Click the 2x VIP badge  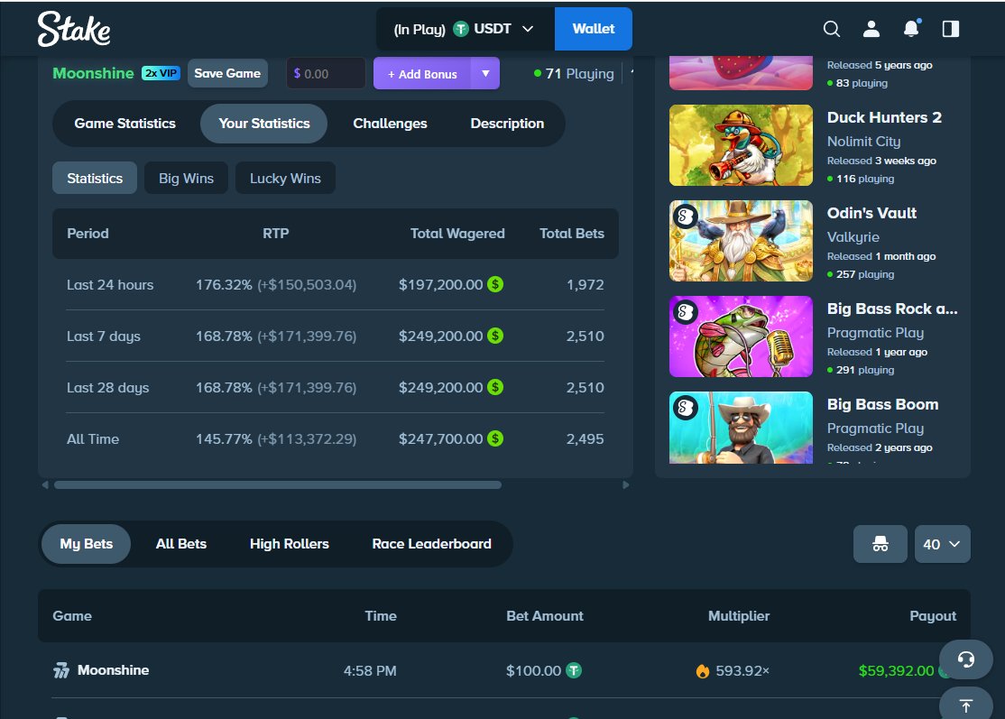click(x=161, y=73)
